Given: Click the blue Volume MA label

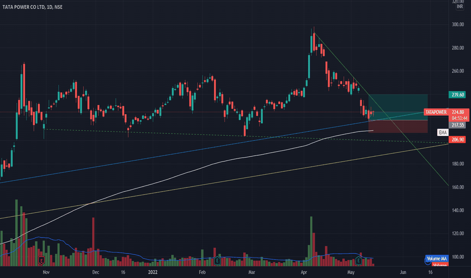Looking at the screenshot, I should pos(437,258).
